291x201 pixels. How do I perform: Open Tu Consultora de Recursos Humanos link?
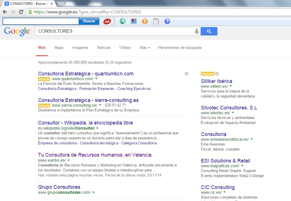[x=95, y=155]
